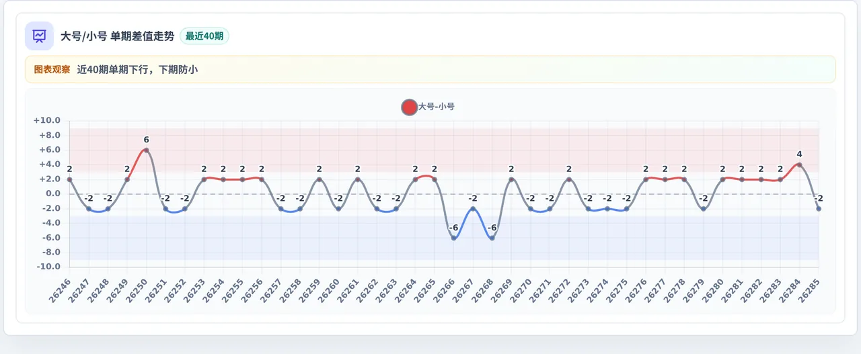Click the +4.0 y-axis label
The height and width of the screenshot is (354, 861).
49,165
